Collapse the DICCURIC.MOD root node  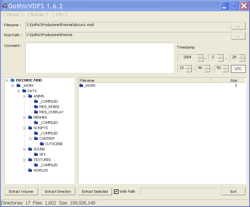click(7, 80)
